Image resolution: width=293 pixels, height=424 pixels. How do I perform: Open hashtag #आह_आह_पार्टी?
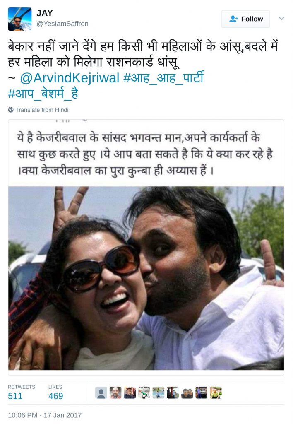point(163,78)
